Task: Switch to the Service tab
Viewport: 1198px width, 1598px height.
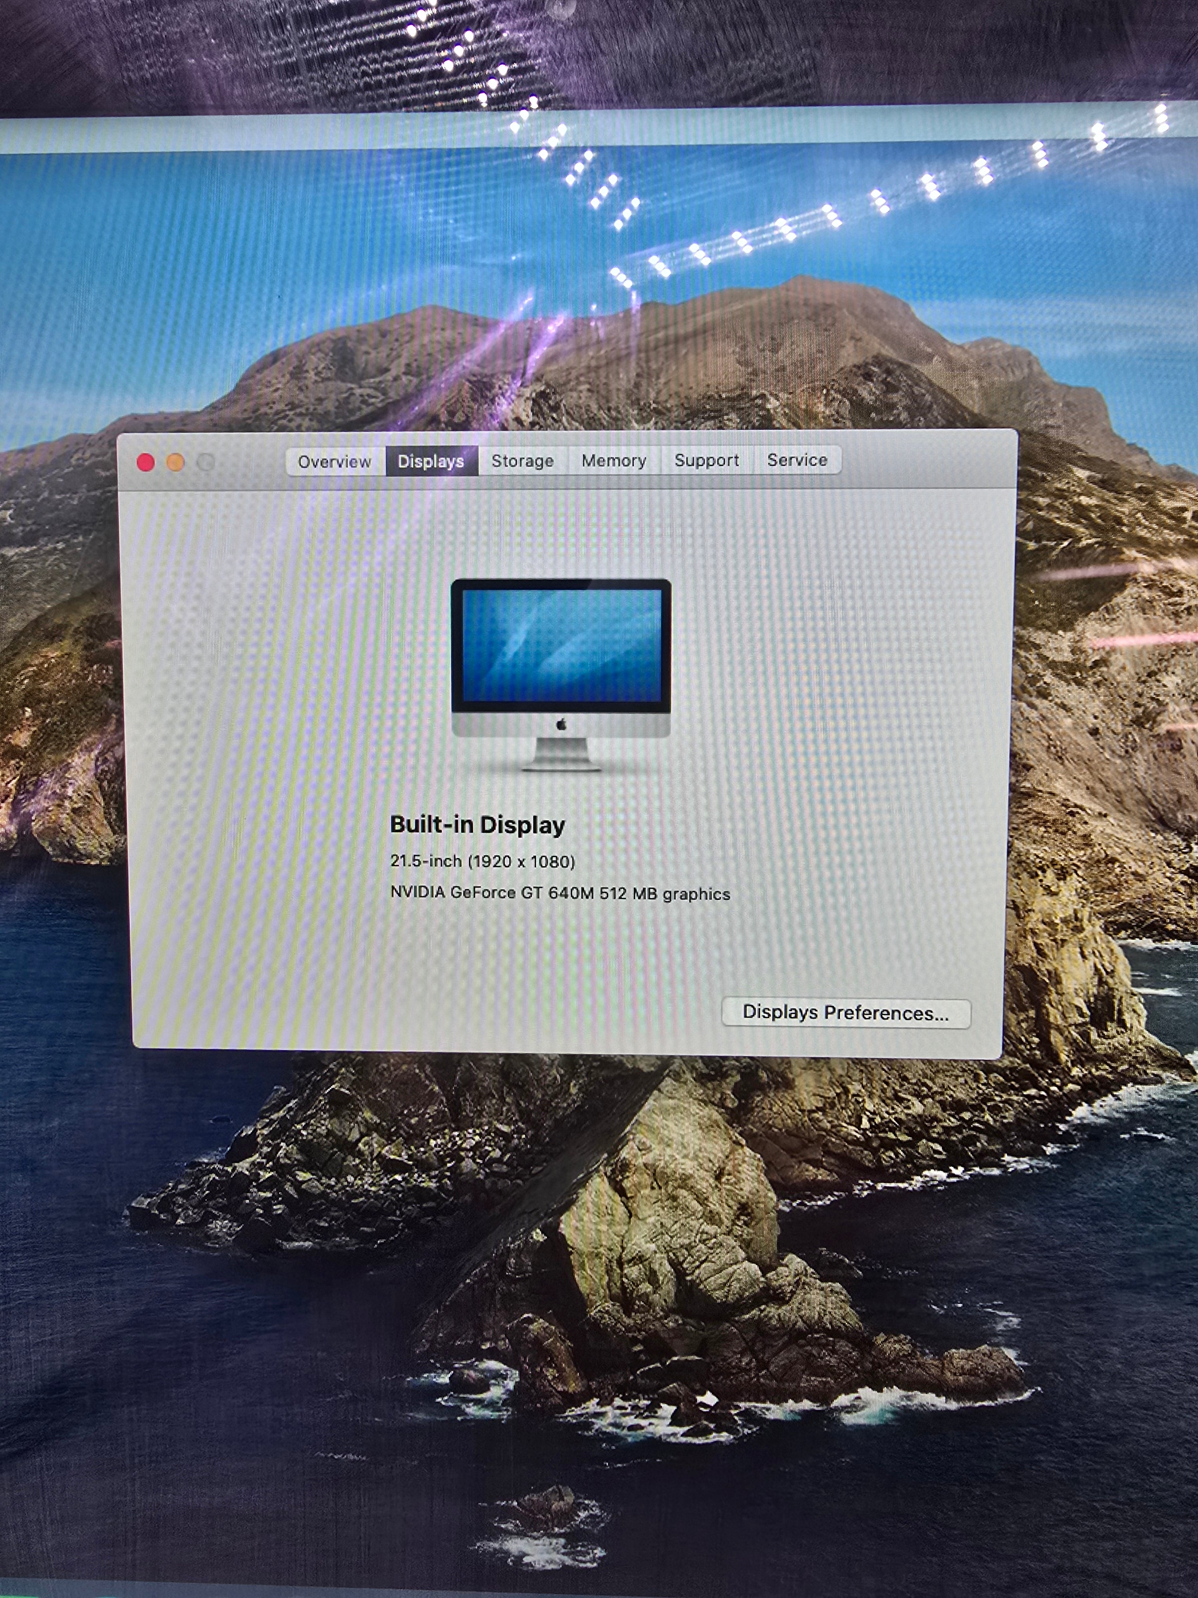Action: [797, 459]
